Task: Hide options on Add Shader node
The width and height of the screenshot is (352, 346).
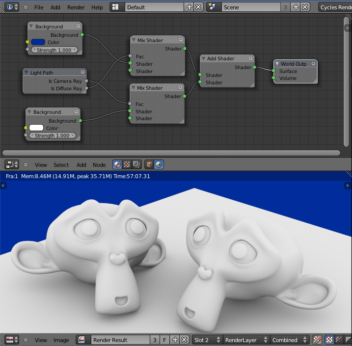Action: [x=250, y=58]
